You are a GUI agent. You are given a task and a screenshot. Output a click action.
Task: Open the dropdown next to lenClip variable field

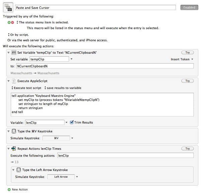[x=66, y=122]
